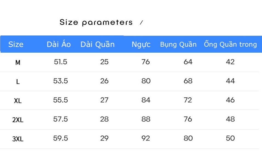Viewport: 262px width, 158px height.
Task: Select the Ngực value 92 for 3XL
Action: 146,138
